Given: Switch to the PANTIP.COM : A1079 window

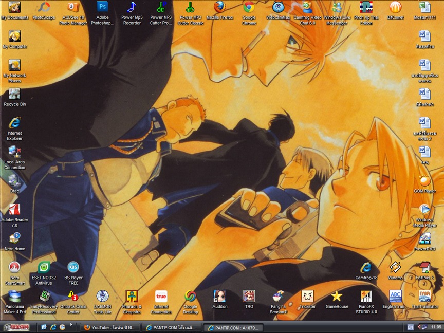Looking at the screenshot, I should pos(233,328).
